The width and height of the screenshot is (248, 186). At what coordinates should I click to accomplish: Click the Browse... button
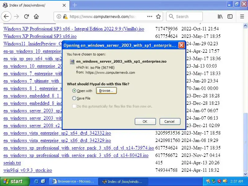(106, 91)
